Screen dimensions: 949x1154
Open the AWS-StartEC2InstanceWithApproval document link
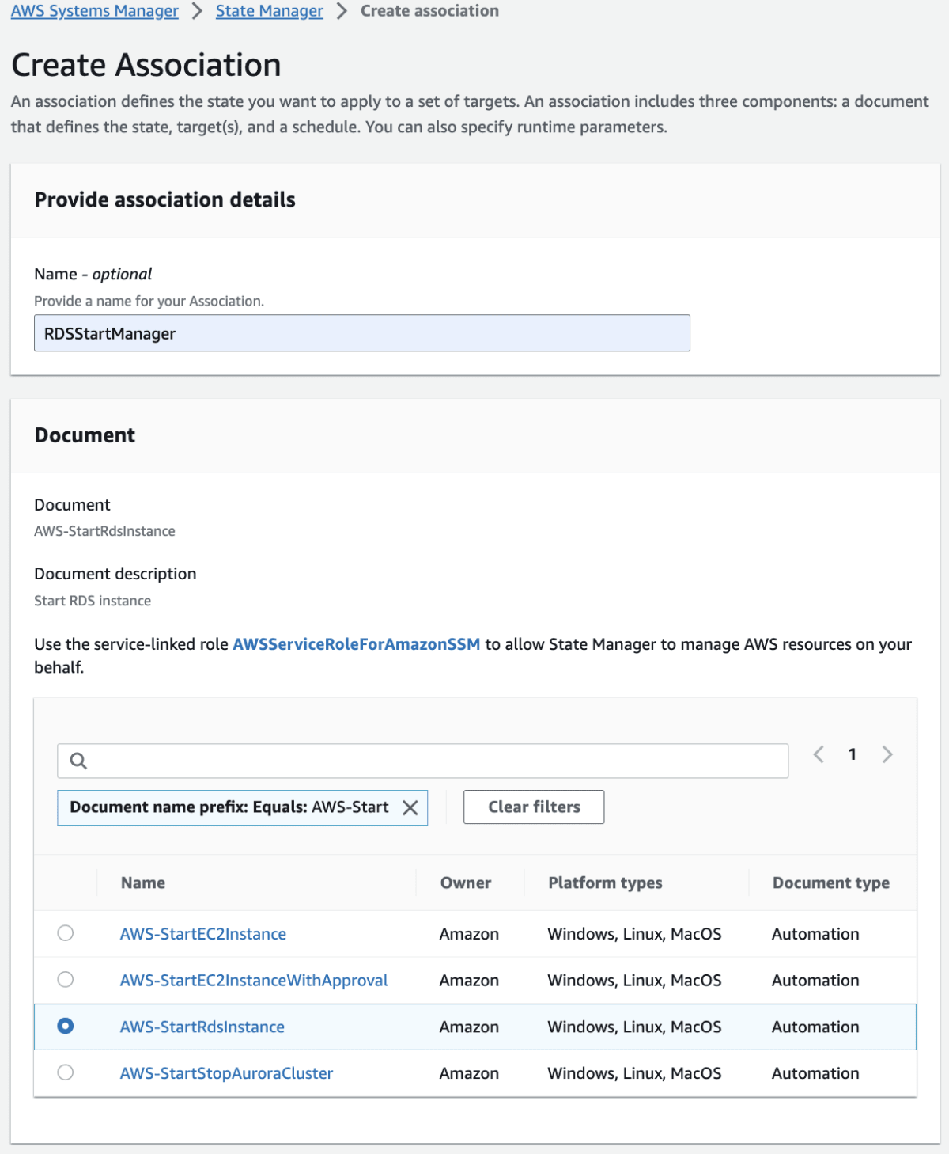point(254,981)
